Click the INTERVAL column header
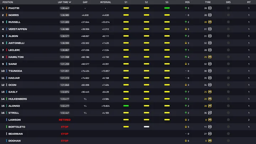 [x=106, y=2]
